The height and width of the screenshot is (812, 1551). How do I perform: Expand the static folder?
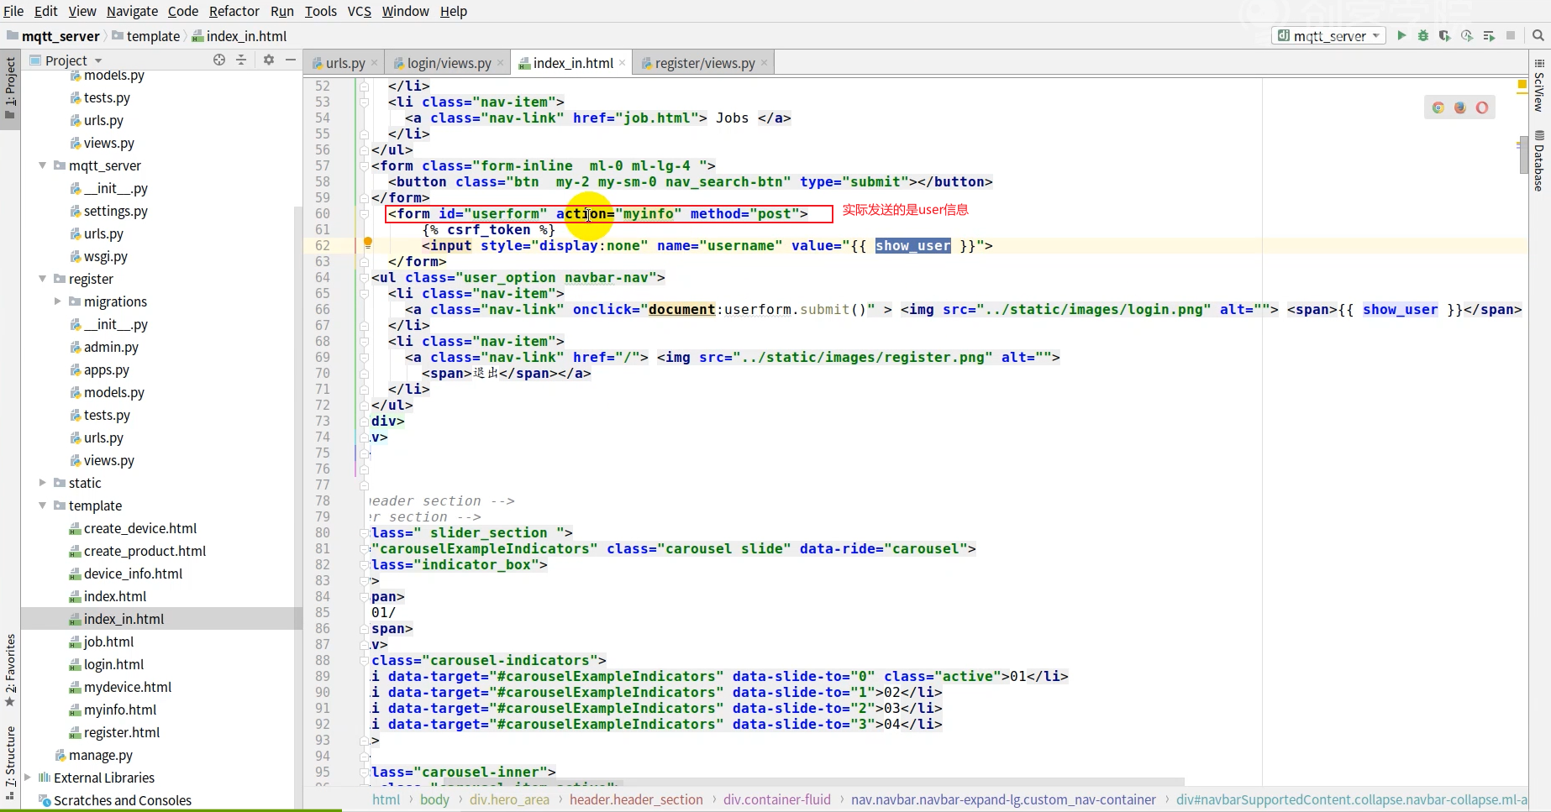pyautogui.click(x=42, y=483)
